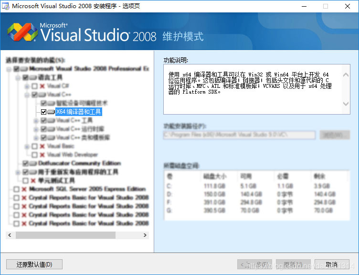
Task: Click the drive icon beside Visual C++ 类和模板库
Action: click(51, 137)
